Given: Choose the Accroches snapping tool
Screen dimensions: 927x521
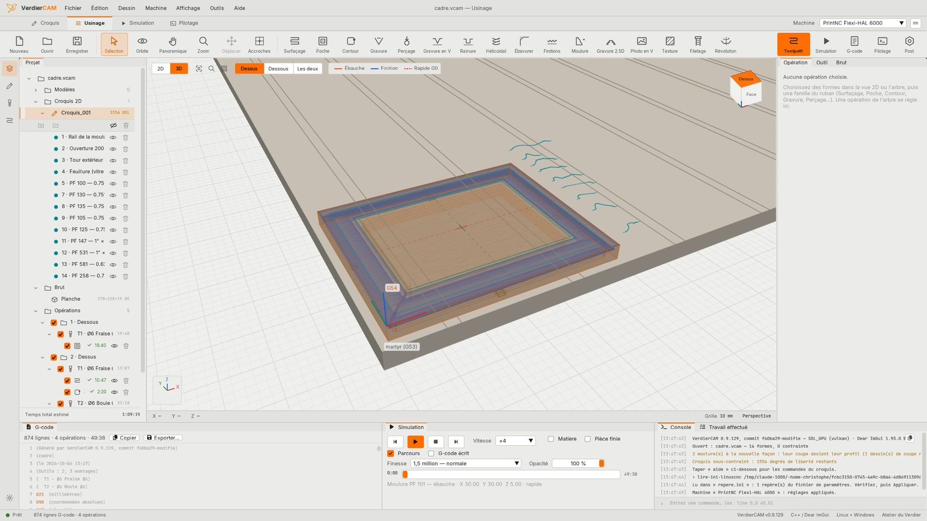Looking at the screenshot, I should (259, 44).
